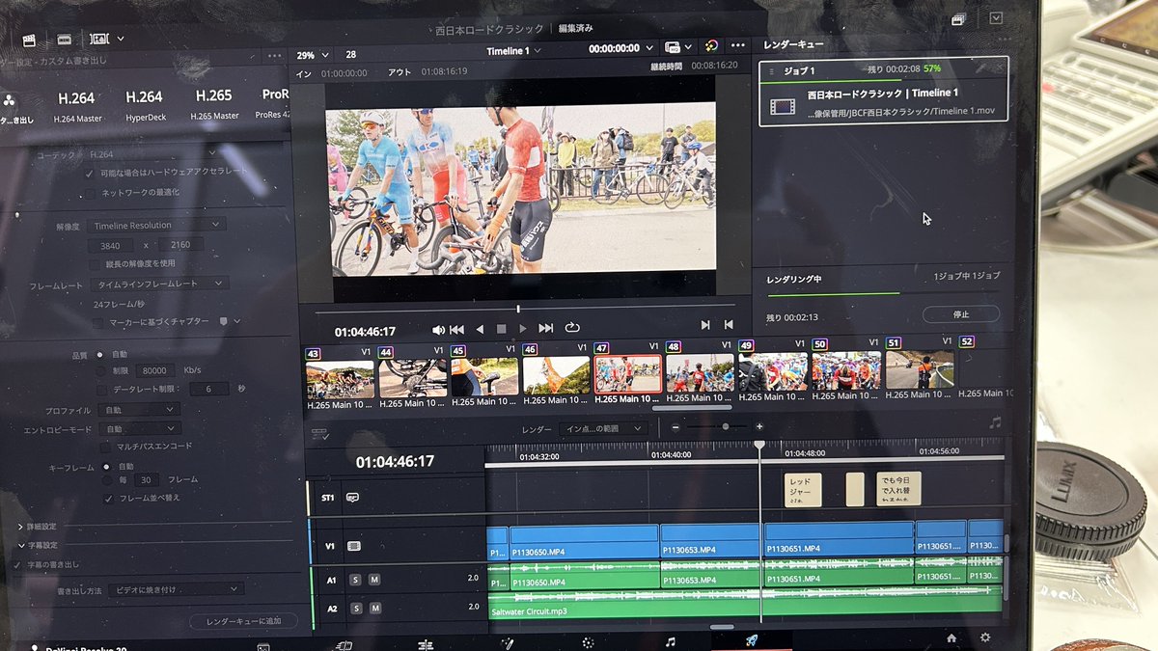Screen dimensions: 1158x651
Task: Toggle viewer audio mute speaker icon
Action: click(x=438, y=329)
